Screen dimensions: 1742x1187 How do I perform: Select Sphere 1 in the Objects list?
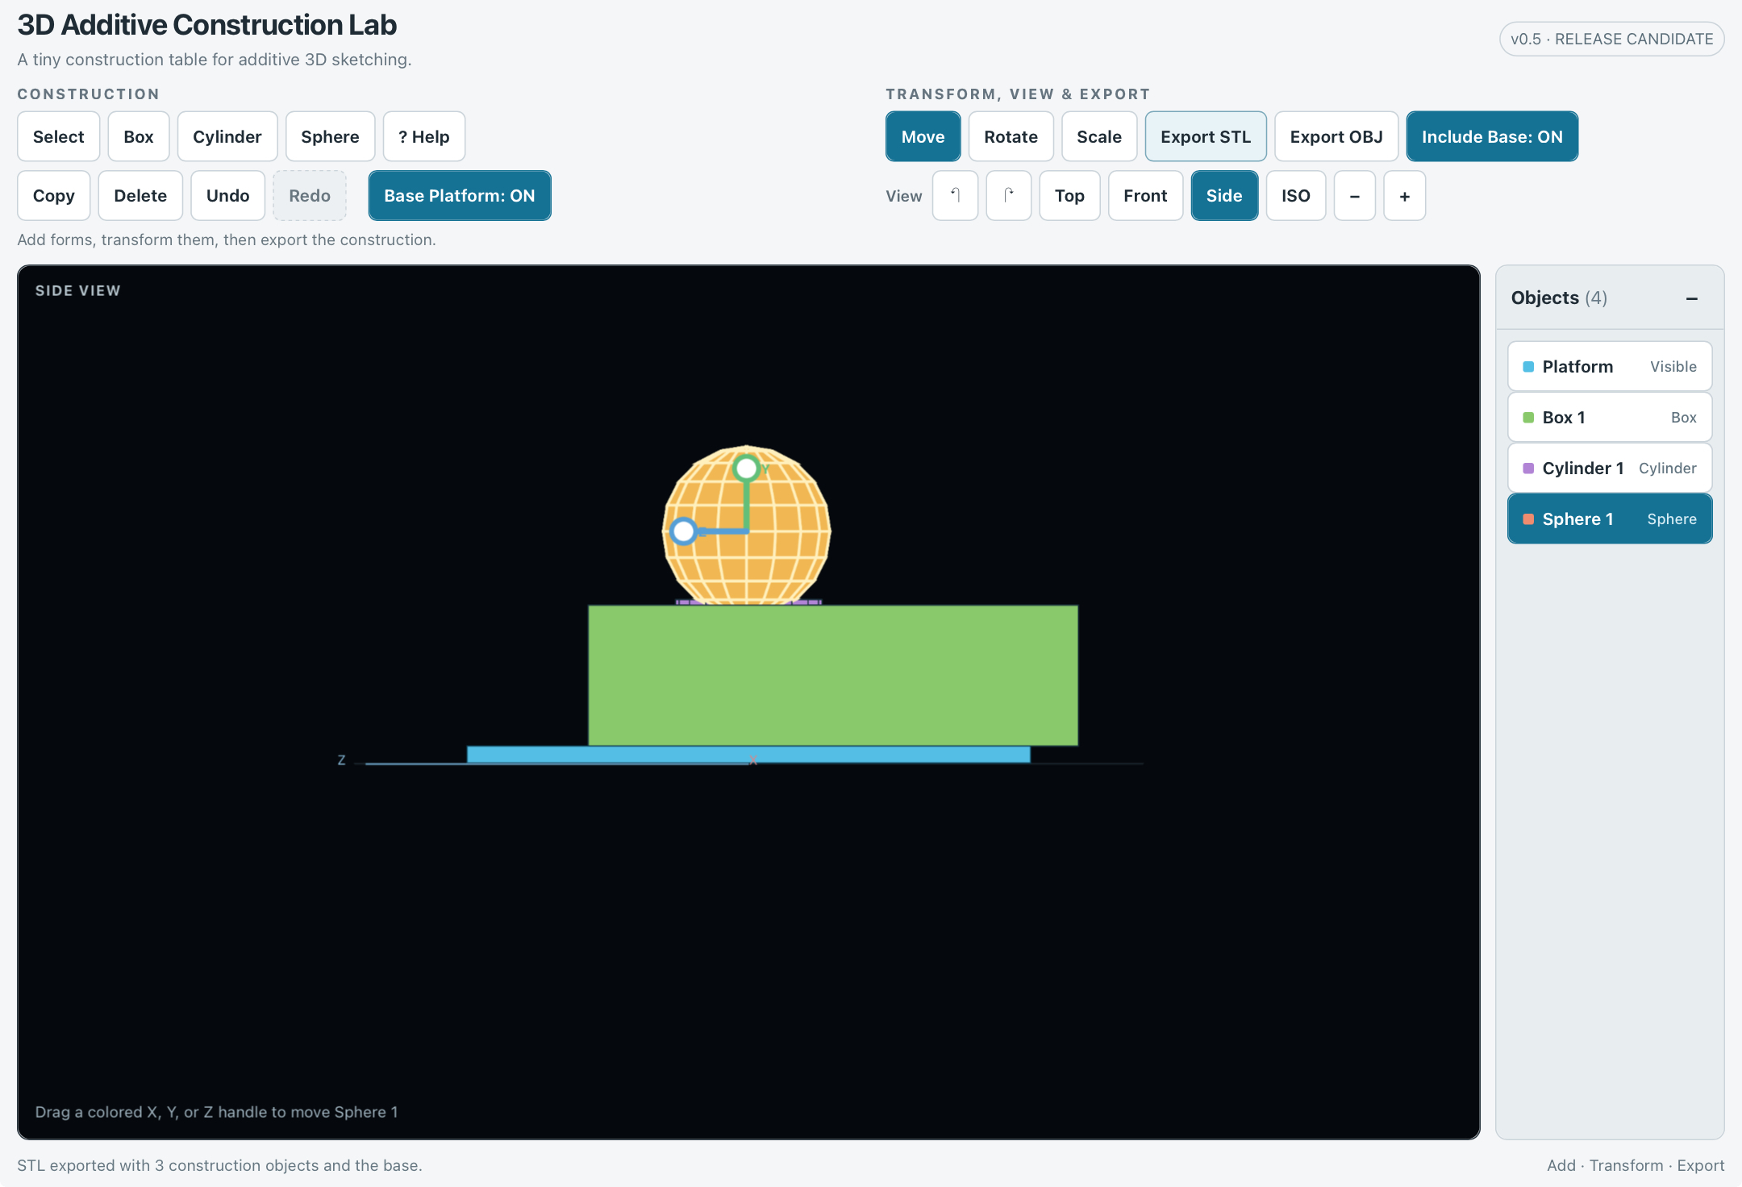pos(1610,519)
